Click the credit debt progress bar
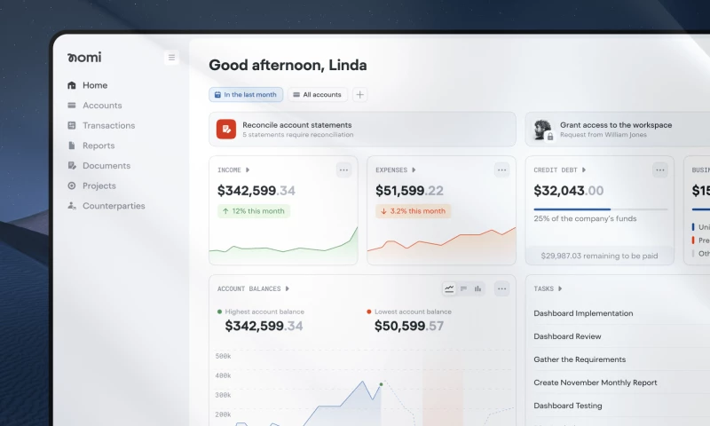The image size is (710, 426). pyautogui.click(x=601, y=209)
